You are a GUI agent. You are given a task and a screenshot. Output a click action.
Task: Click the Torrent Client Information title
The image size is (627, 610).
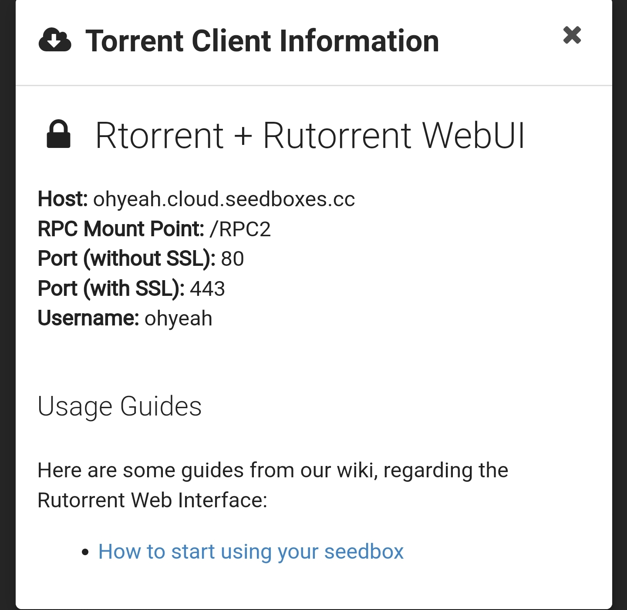(262, 40)
